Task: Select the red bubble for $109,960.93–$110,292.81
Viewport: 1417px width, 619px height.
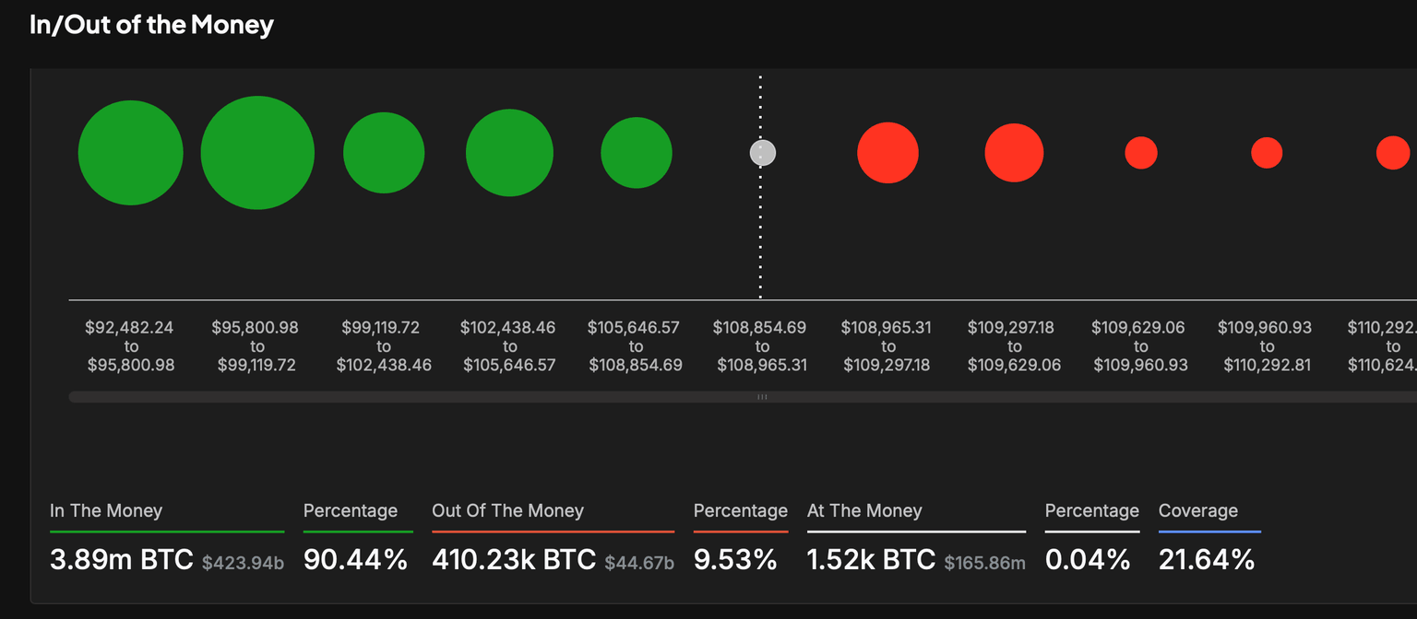Action: [1267, 153]
